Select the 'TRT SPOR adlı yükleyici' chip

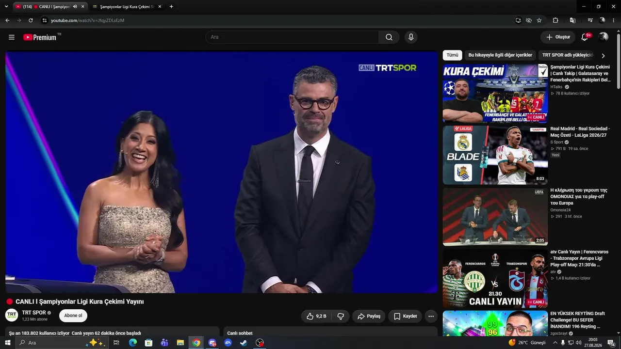pos(567,55)
